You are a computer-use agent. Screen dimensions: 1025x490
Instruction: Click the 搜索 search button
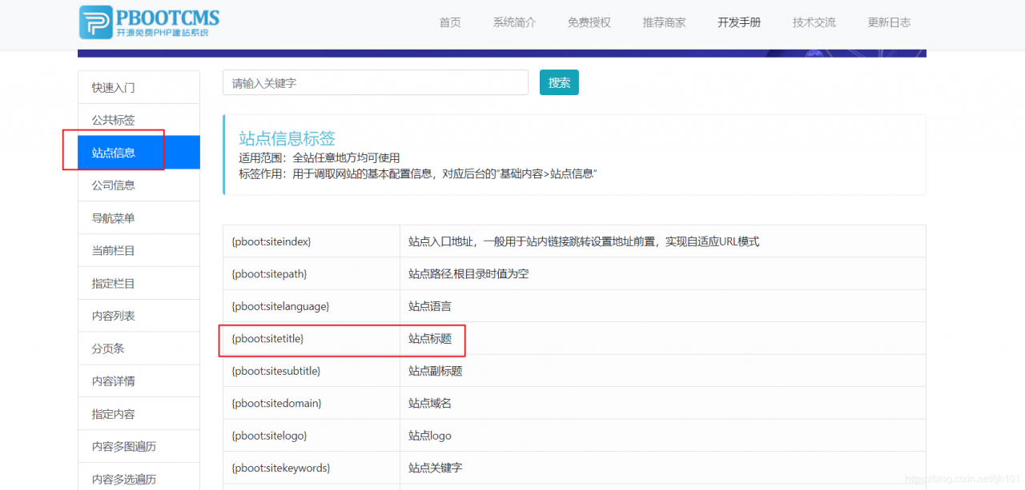[558, 82]
